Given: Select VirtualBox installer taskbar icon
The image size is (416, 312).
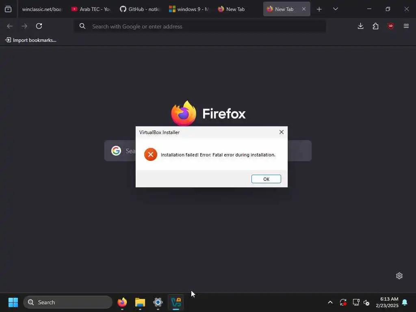Looking at the screenshot, I should click(x=176, y=302).
